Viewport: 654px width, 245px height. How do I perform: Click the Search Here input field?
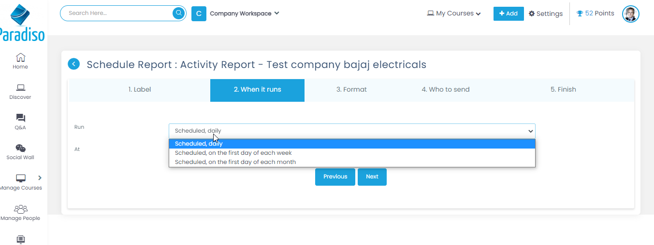coord(118,13)
